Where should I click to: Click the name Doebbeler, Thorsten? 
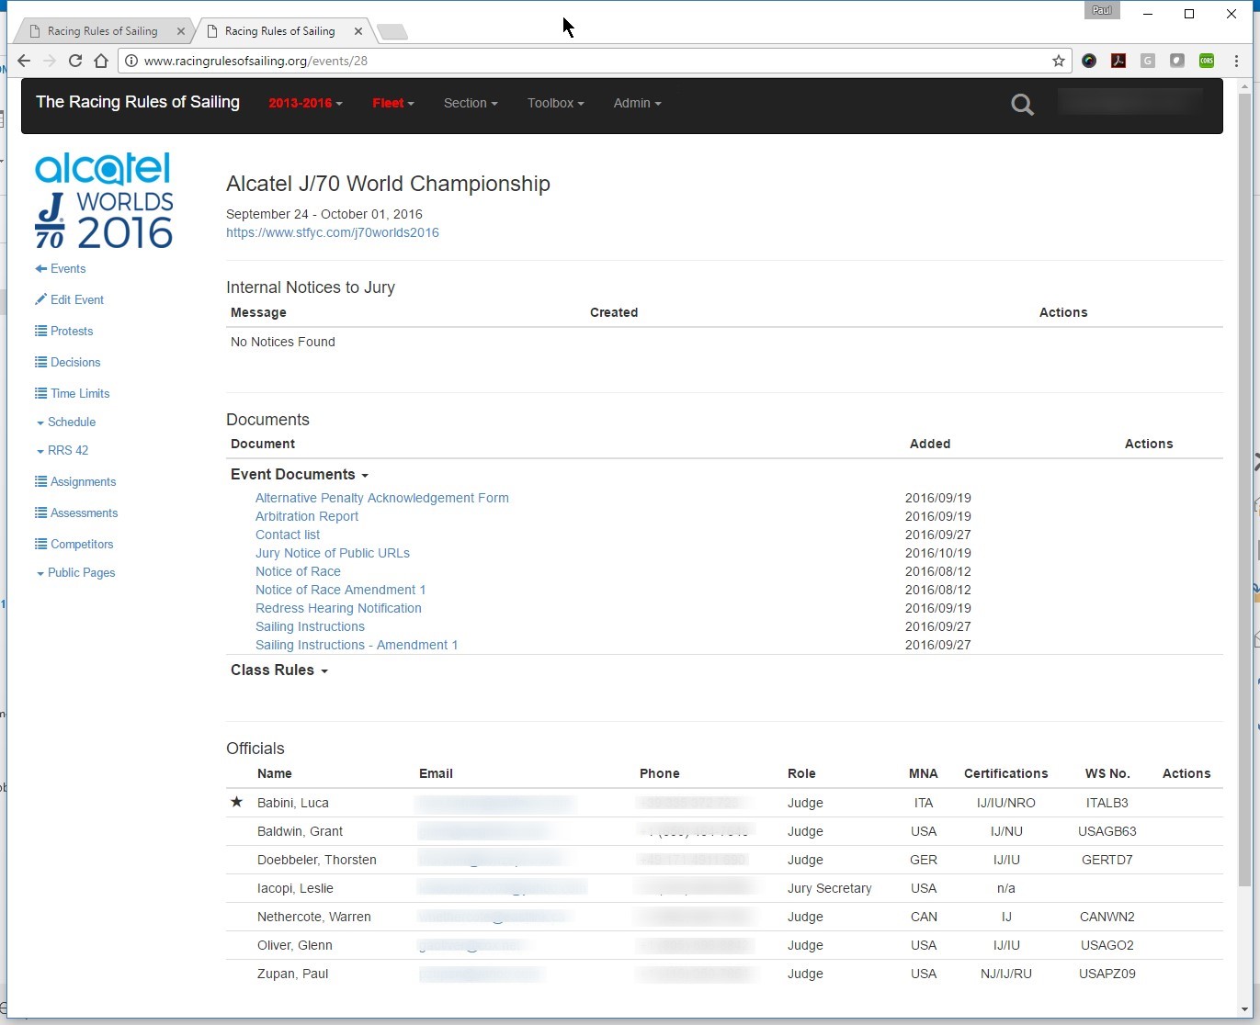(317, 860)
